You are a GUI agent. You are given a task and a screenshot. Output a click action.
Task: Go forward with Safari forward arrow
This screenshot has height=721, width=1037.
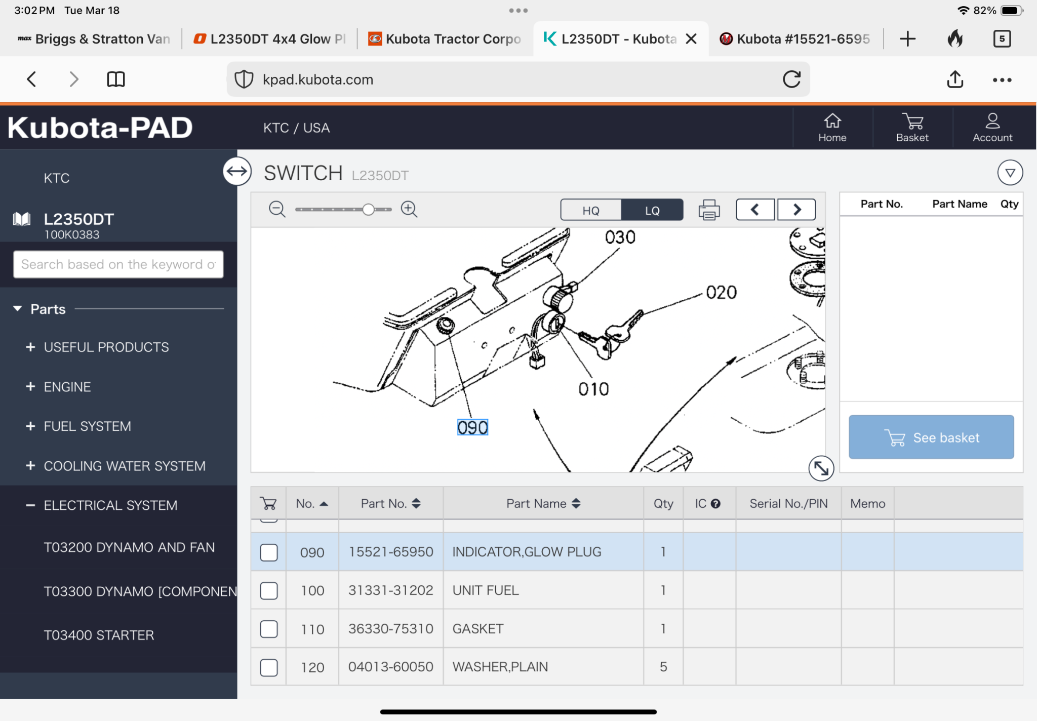pos(74,79)
